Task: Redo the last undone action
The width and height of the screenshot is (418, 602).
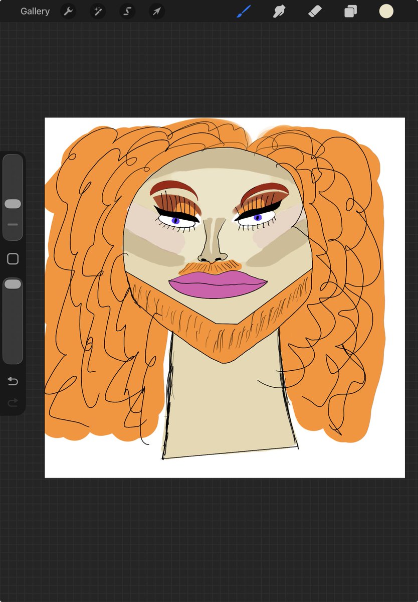Action: click(x=13, y=402)
